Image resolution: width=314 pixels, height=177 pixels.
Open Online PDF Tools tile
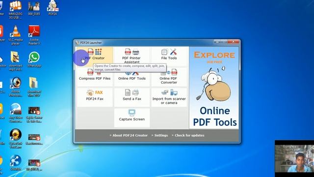point(132,77)
